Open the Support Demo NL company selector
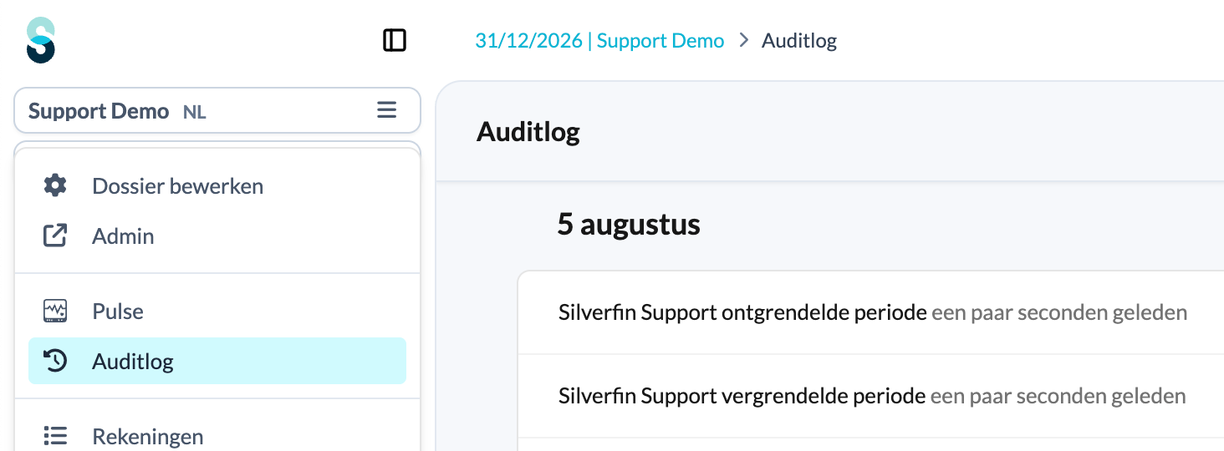The height and width of the screenshot is (451, 1224). coord(217,110)
